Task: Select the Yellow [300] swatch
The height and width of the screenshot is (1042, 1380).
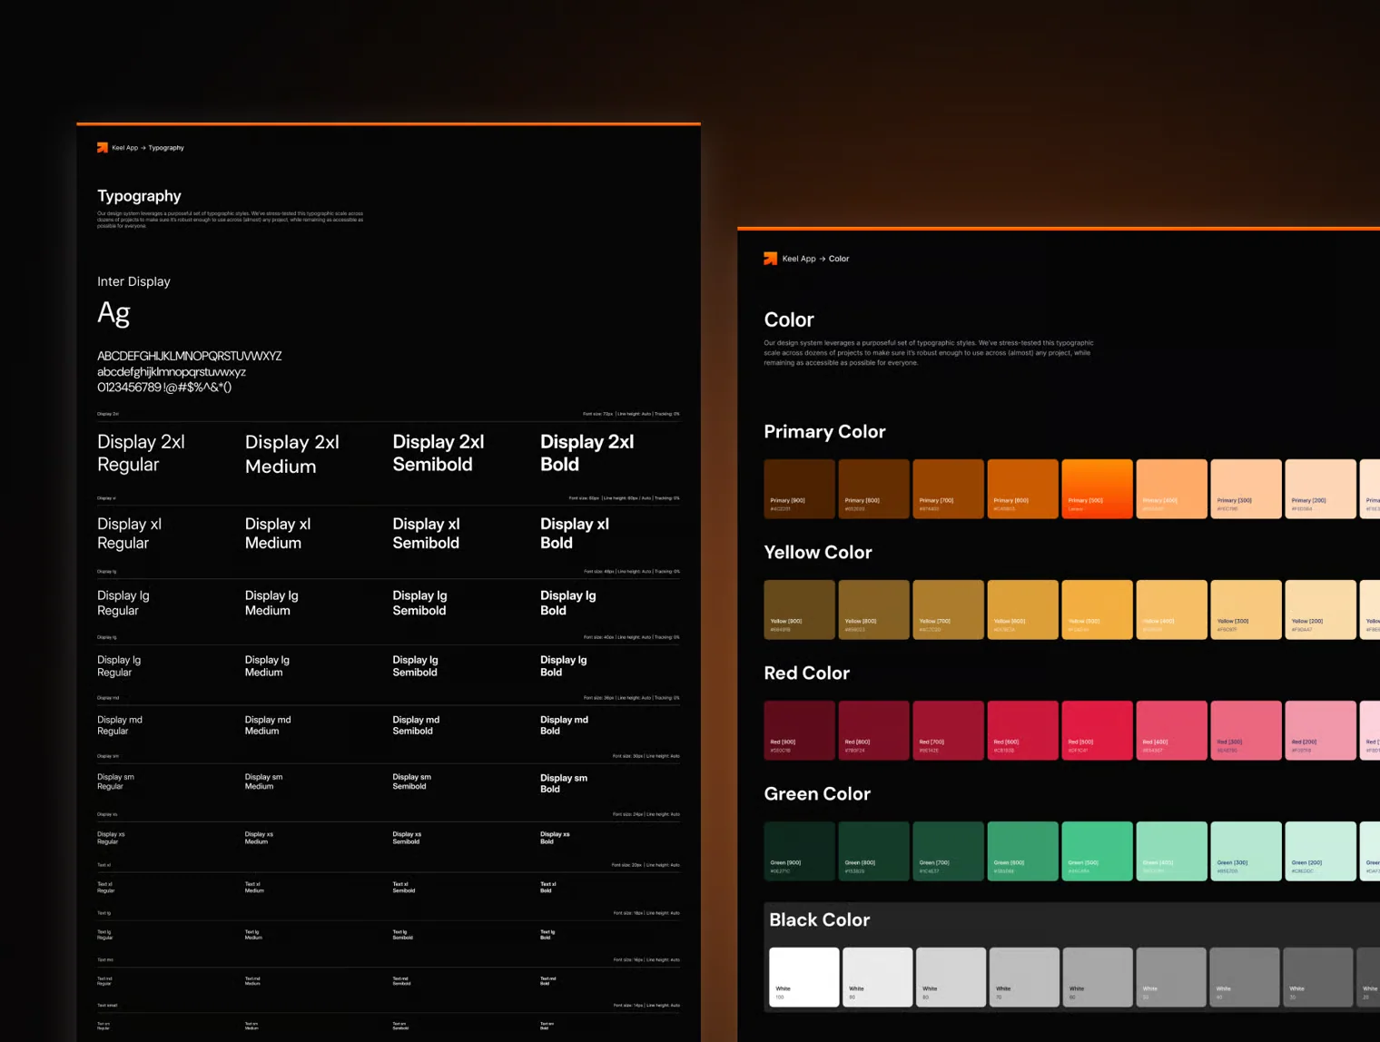Action: coord(1246,610)
